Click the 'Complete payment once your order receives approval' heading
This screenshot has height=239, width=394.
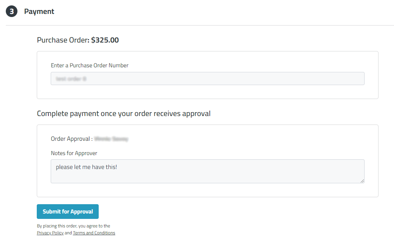click(123, 113)
